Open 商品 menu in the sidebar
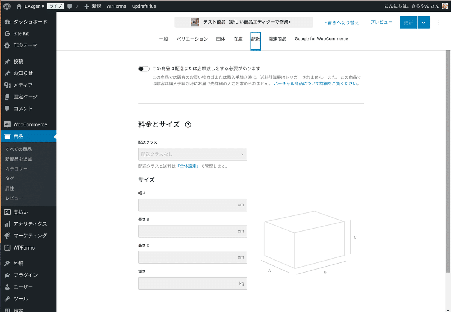The height and width of the screenshot is (312, 451). [x=28, y=136]
